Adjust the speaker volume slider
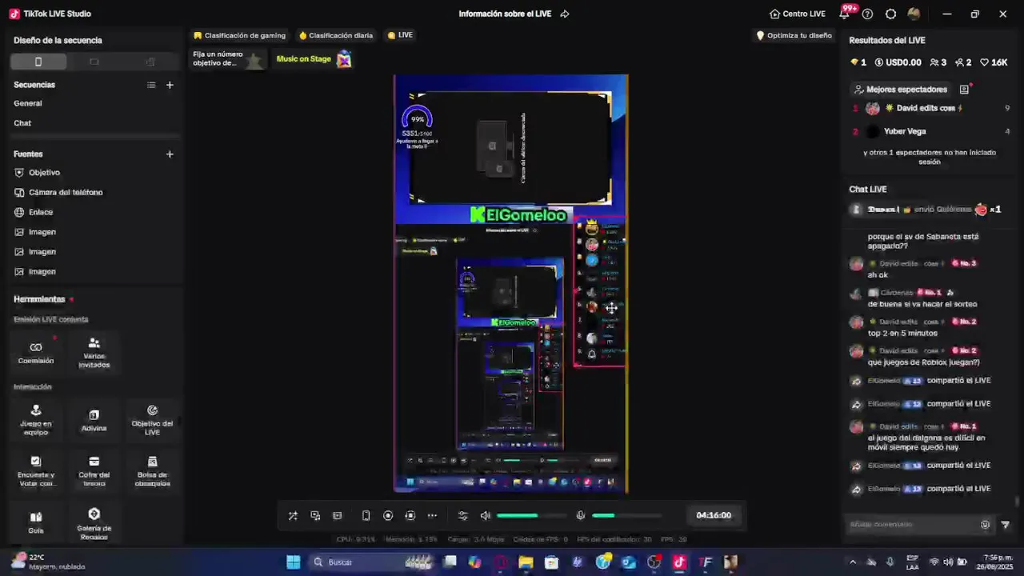The height and width of the screenshot is (576, 1024). [x=531, y=516]
